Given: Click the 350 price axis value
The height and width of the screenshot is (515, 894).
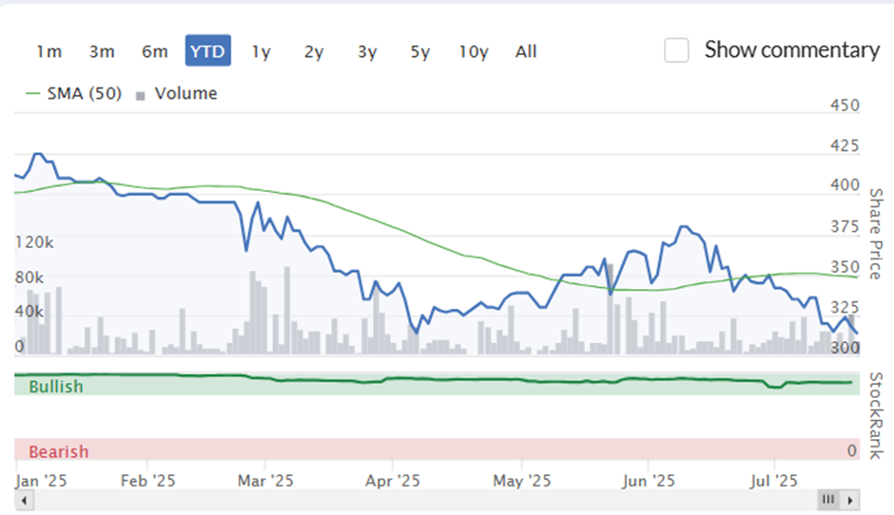Looking at the screenshot, I should click(x=845, y=267).
